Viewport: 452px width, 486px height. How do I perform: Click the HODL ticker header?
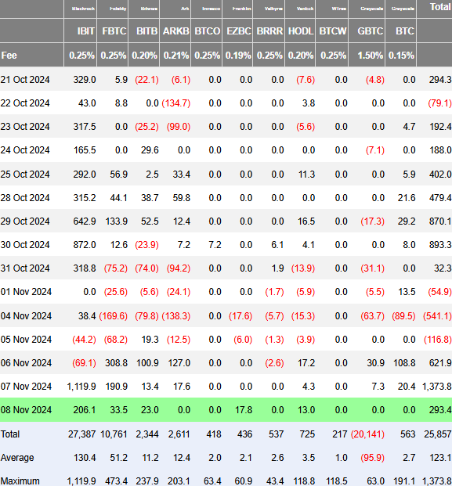click(x=301, y=31)
